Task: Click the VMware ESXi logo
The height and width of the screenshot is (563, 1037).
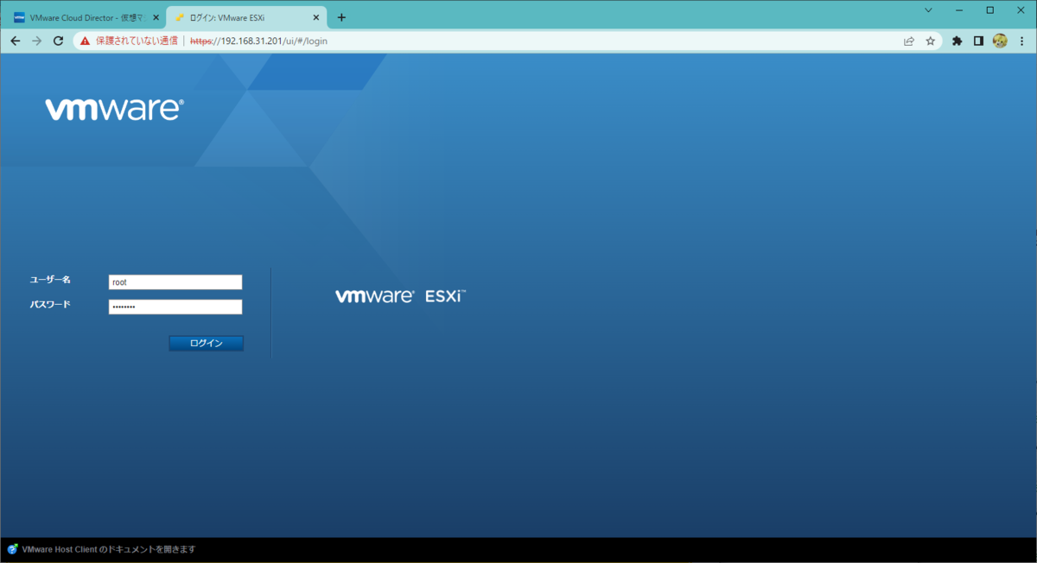Action: click(401, 296)
